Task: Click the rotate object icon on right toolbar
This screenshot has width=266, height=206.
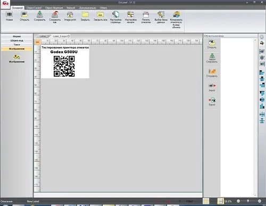Action: coord(262,43)
